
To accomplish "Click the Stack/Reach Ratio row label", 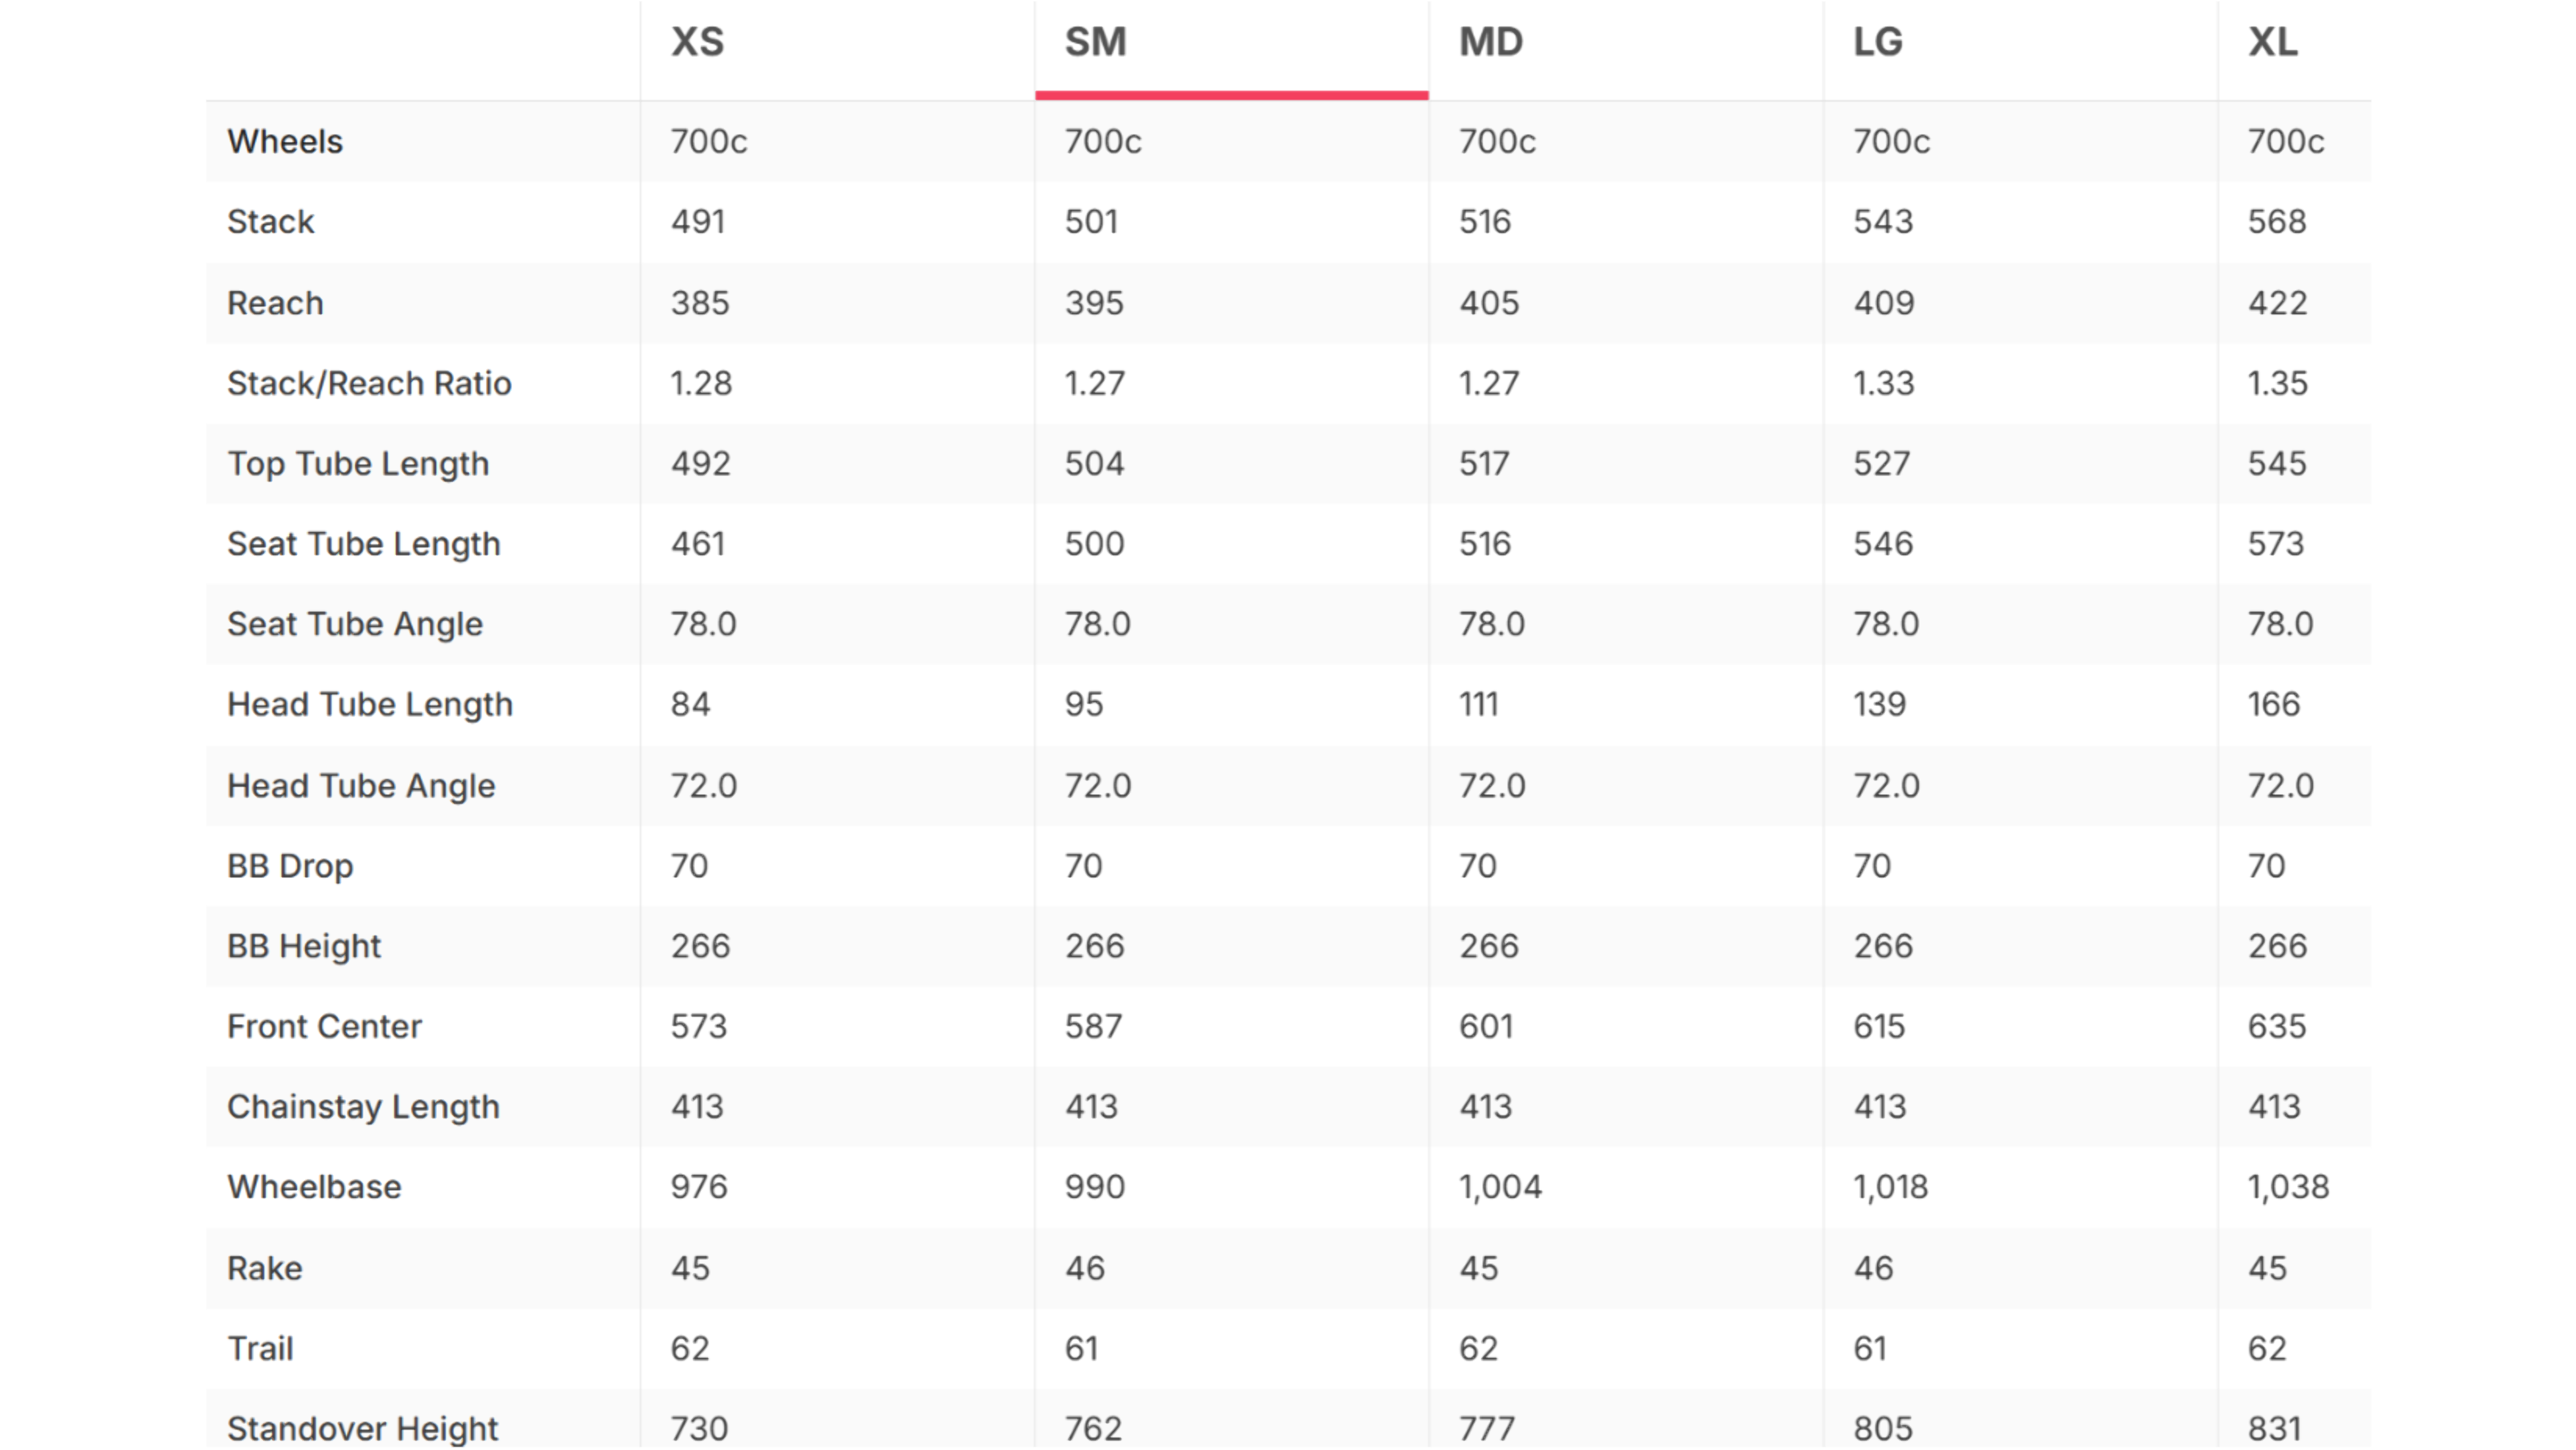I will pyautogui.click(x=369, y=383).
